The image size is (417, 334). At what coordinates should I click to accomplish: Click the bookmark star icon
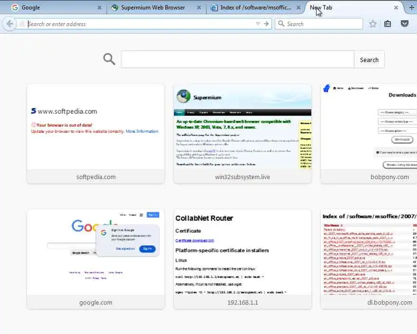click(x=373, y=24)
